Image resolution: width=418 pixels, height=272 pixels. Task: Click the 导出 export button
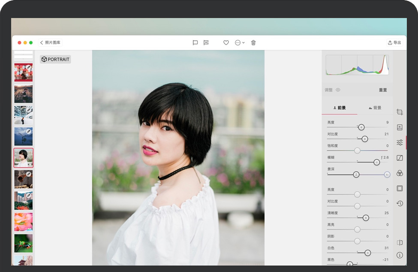pos(394,42)
